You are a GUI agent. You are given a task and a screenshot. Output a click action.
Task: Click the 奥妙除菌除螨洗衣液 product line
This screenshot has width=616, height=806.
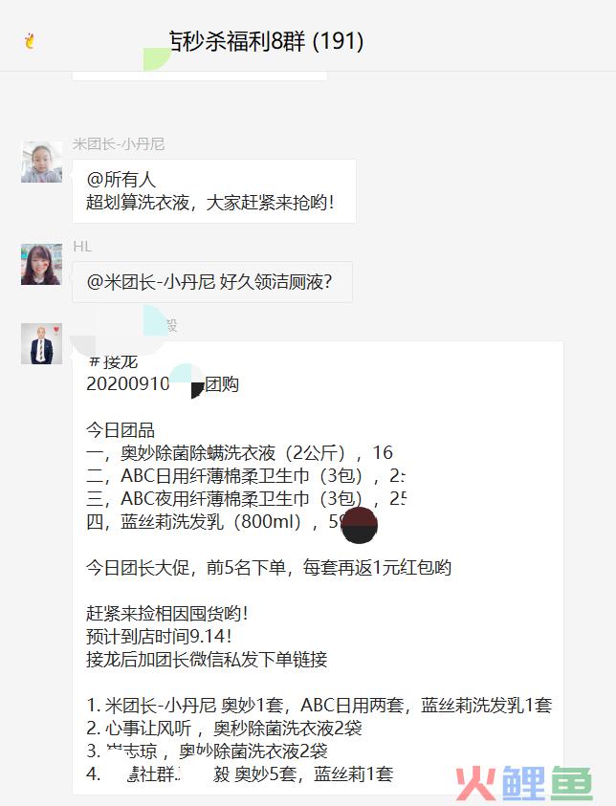[240, 453]
